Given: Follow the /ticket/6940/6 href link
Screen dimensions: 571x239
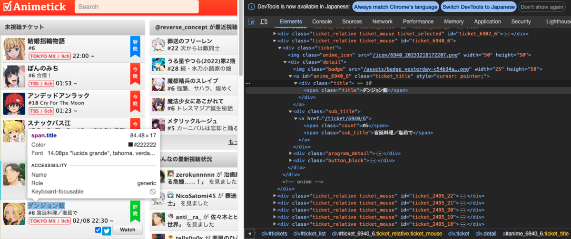Looking at the screenshot, I should (x=345, y=118).
